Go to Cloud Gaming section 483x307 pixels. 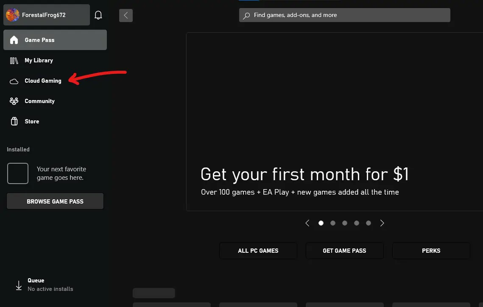click(x=55, y=81)
